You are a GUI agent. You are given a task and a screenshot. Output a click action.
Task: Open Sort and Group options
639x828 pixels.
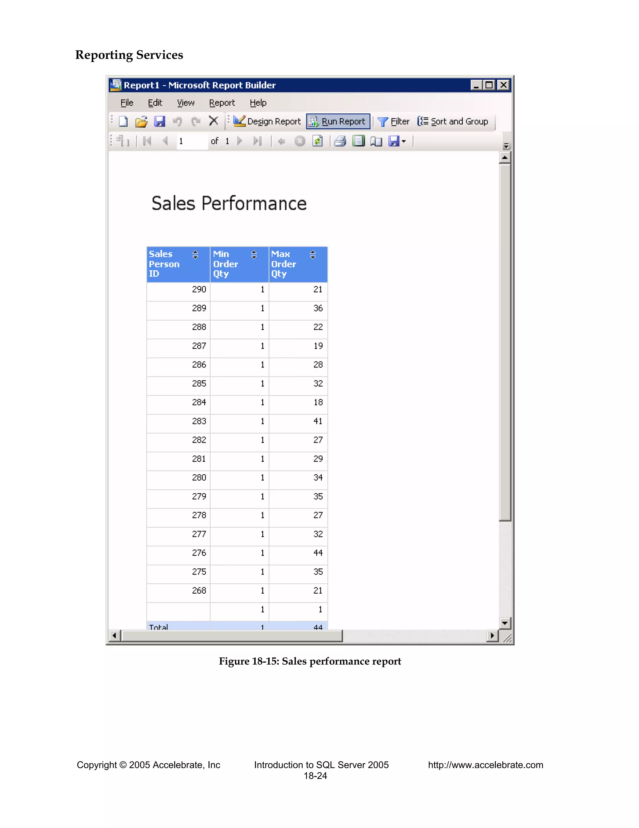click(453, 121)
